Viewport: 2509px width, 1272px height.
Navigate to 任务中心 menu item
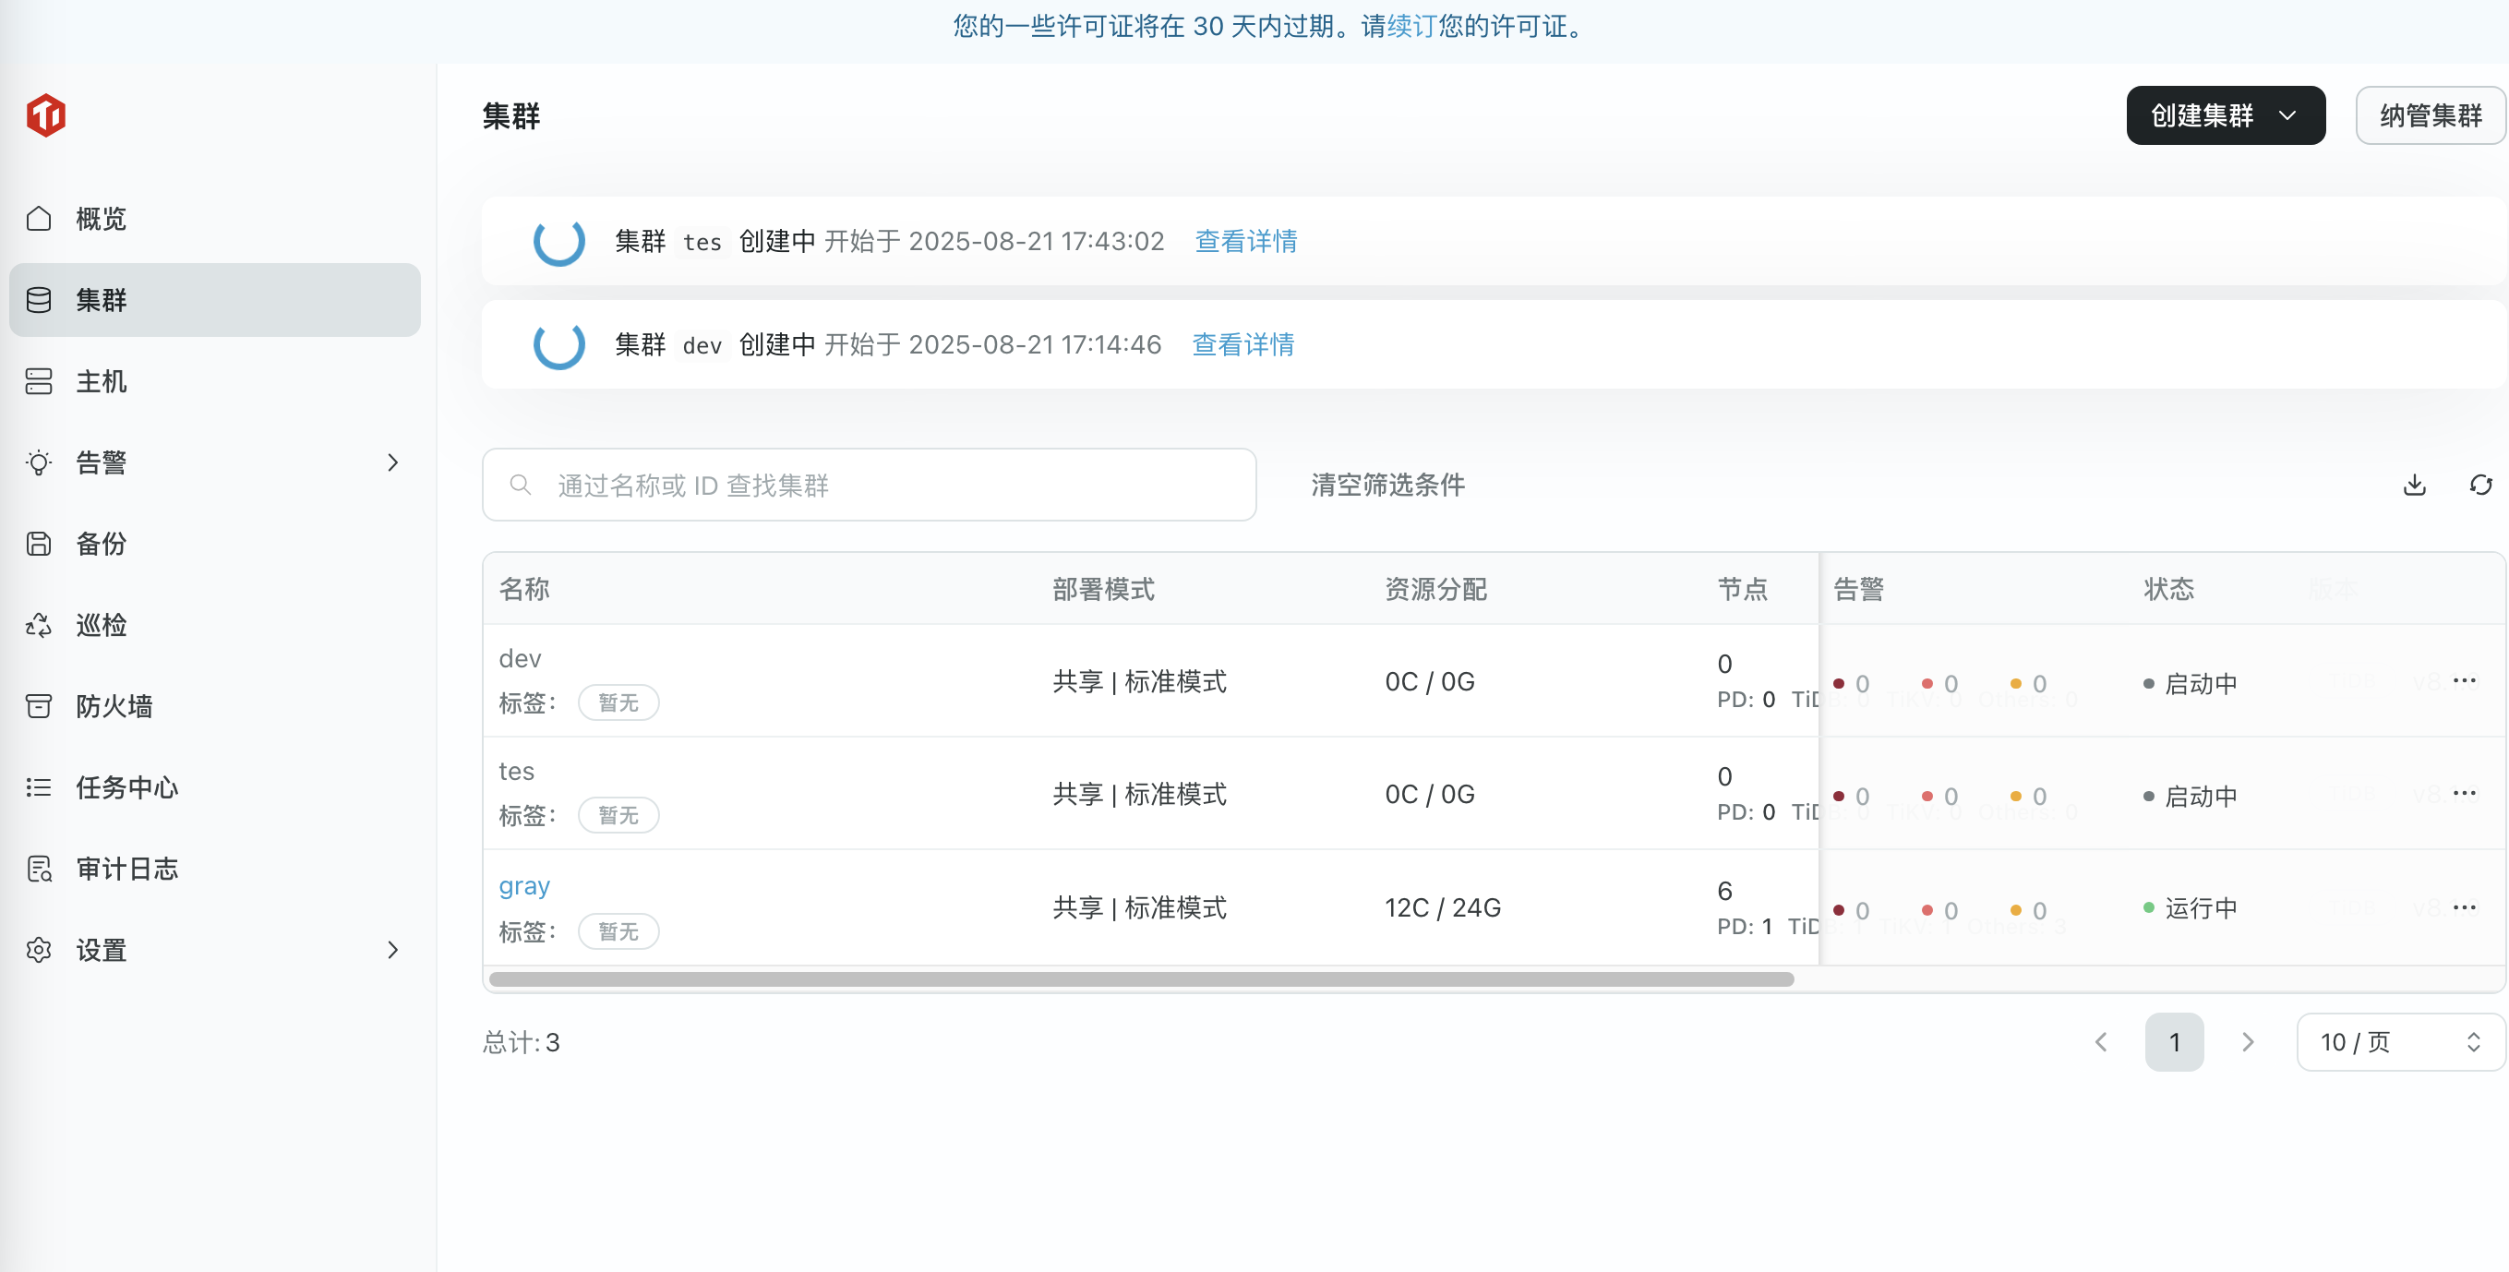(x=126, y=787)
